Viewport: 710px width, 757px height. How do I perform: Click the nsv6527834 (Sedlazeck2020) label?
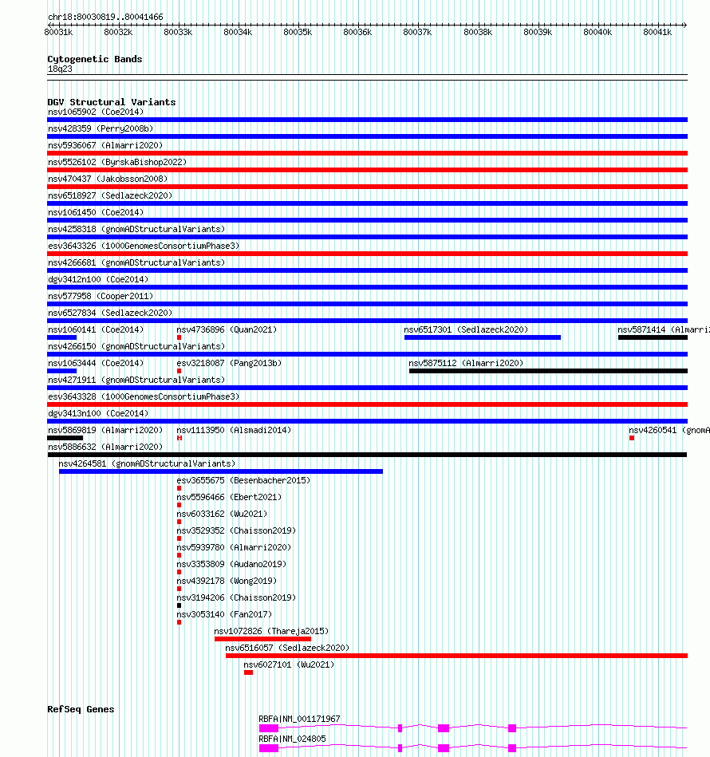(x=110, y=313)
